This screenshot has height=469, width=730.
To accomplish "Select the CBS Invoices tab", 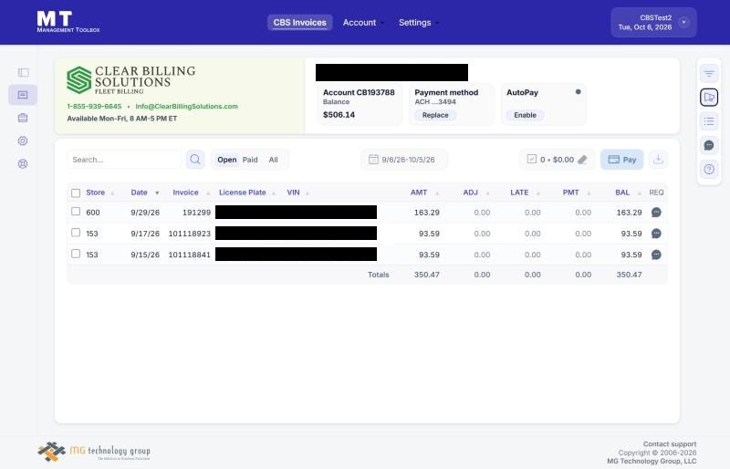I will tap(300, 23).
